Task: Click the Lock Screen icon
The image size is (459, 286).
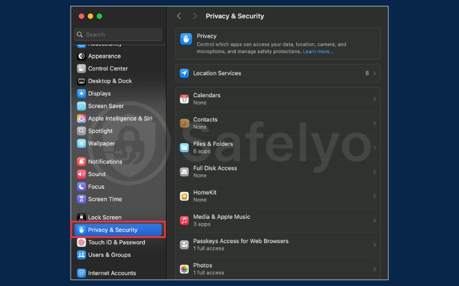Action: [x=81, y=217]
